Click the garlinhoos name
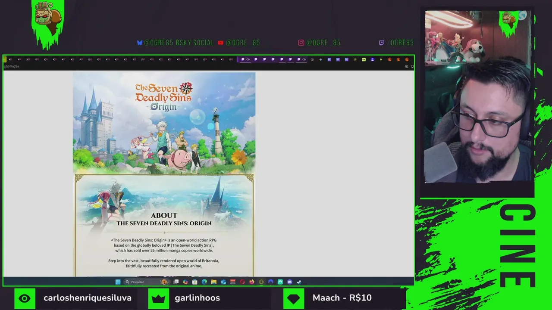The height and width of the screenshot is (310, 552). (198, 298)
